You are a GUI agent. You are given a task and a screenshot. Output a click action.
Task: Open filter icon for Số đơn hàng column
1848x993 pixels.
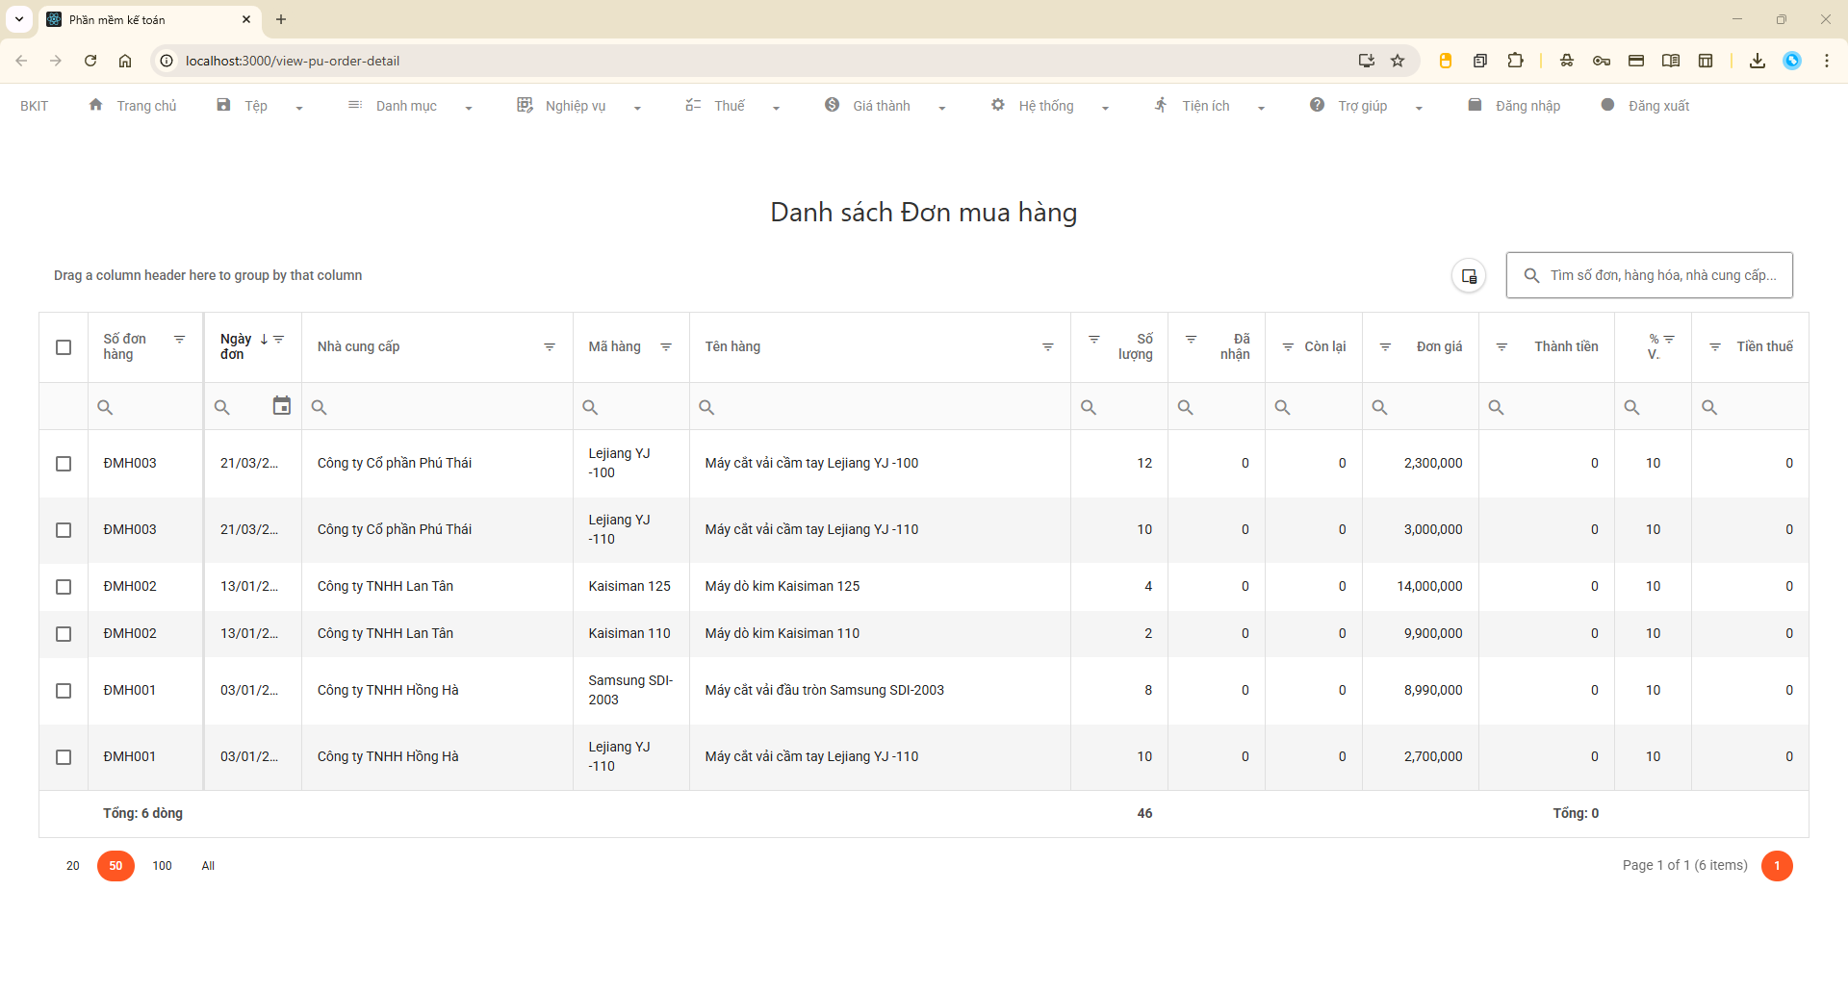click(179, 339)
